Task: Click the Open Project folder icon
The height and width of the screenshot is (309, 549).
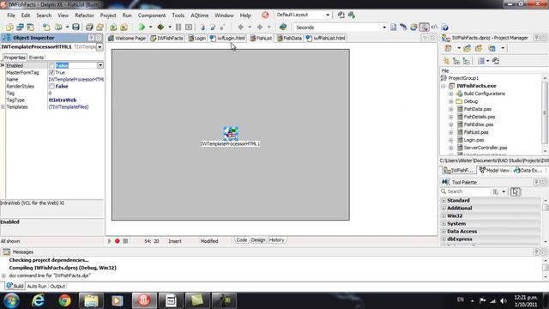Action: (x=100, y=27)
